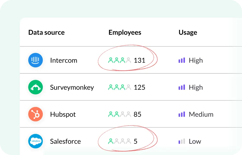Select the Surveymonkey data source name
This screenshot has height=155, width=242.
(72, 88)
